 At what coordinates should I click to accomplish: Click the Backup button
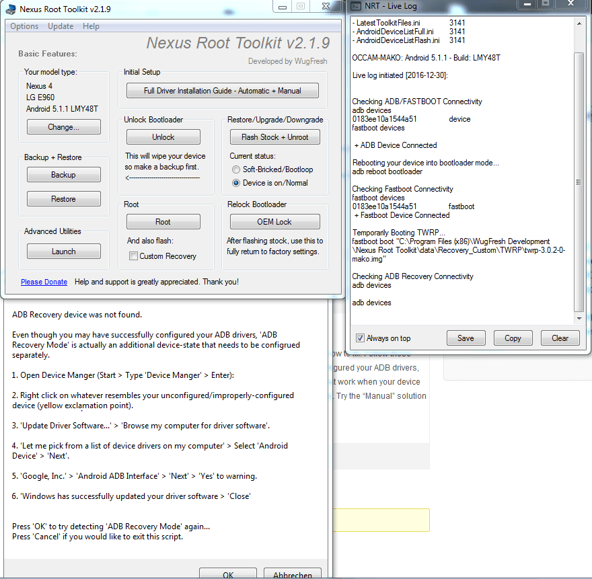[63, 175]
